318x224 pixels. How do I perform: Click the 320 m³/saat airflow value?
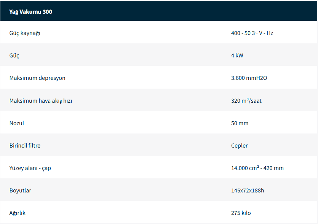click(x=246, y=101)
